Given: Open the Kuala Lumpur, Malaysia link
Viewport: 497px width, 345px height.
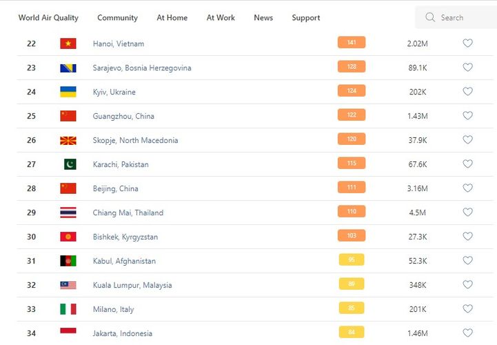Looking at the screenshot, I should tap(132, 285).
